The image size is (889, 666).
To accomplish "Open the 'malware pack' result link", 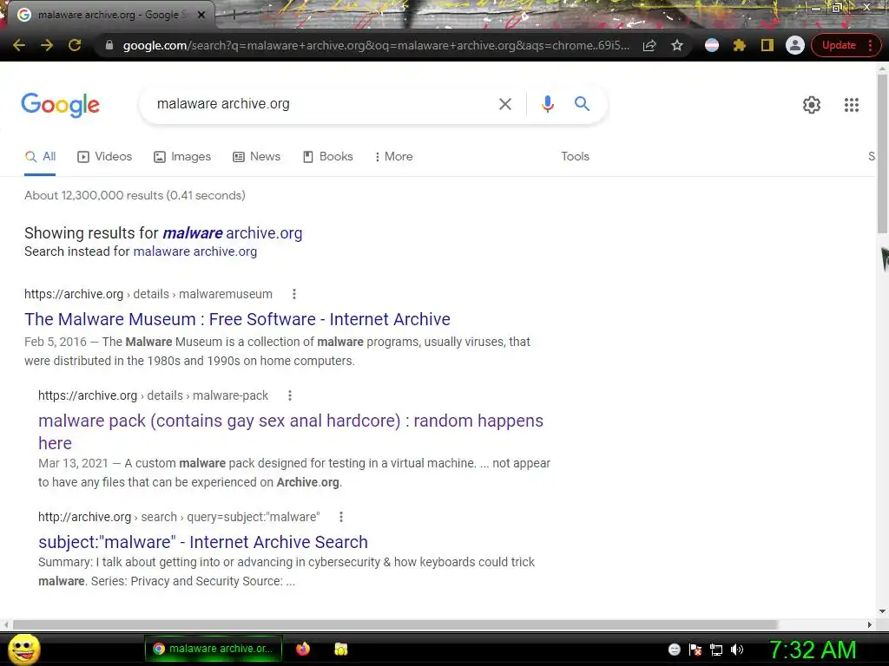I will (290, 432).
